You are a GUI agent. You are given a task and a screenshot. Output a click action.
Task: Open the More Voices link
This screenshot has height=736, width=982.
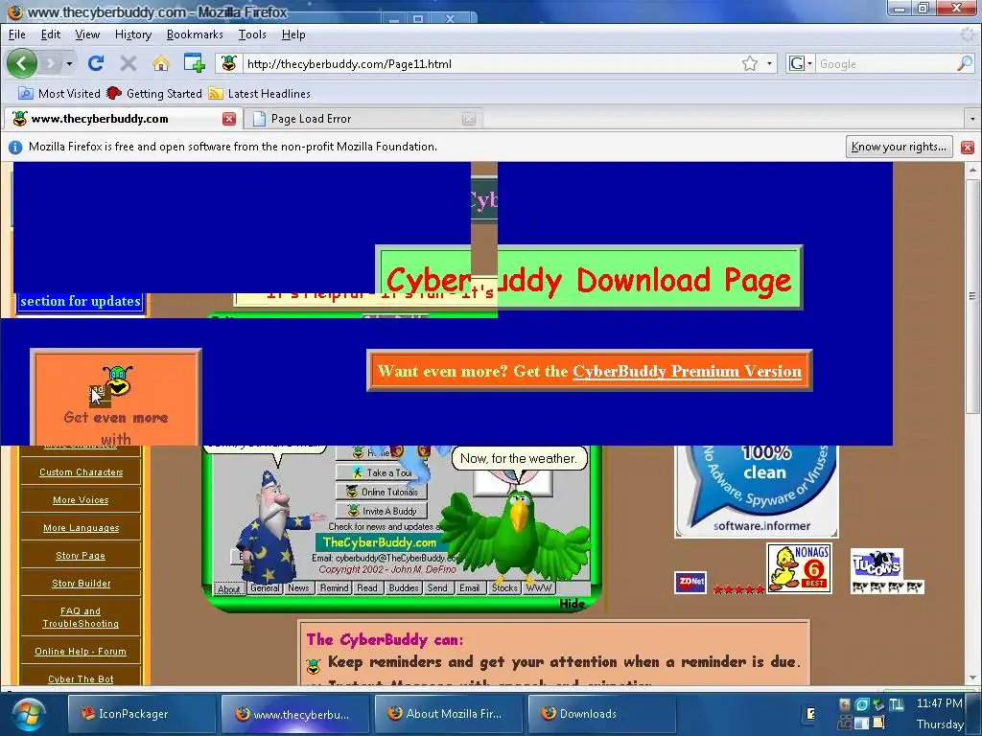pyautogui.click(x=81, y=500)
